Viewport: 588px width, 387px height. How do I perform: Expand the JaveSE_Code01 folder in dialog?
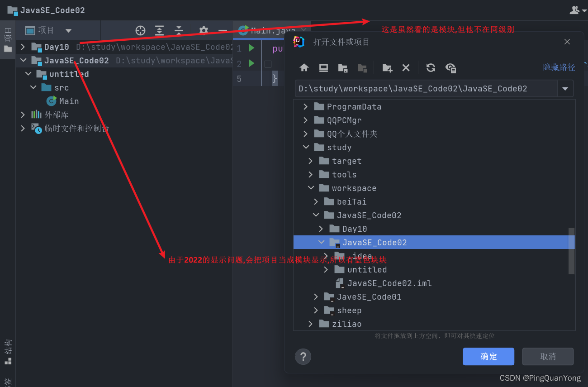tap(316, 296)
